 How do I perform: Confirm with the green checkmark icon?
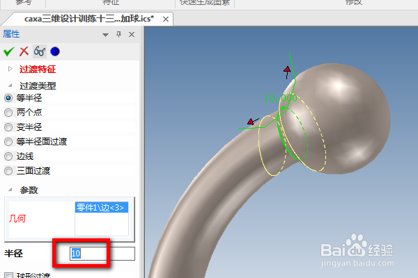click(8, 51)
